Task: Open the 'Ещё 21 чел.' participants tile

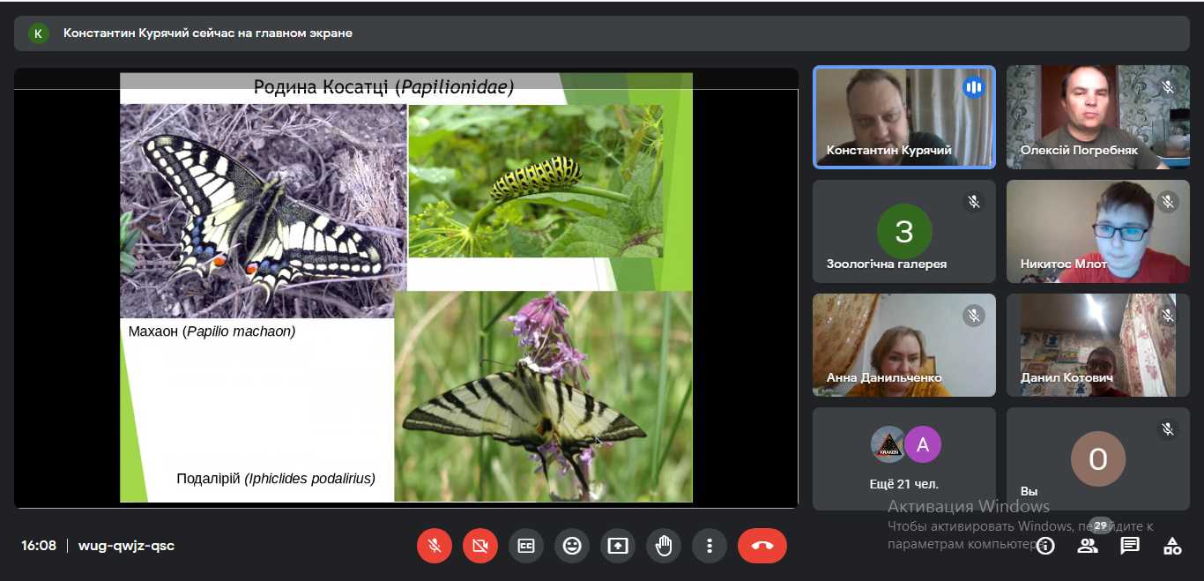Action: 904,458
